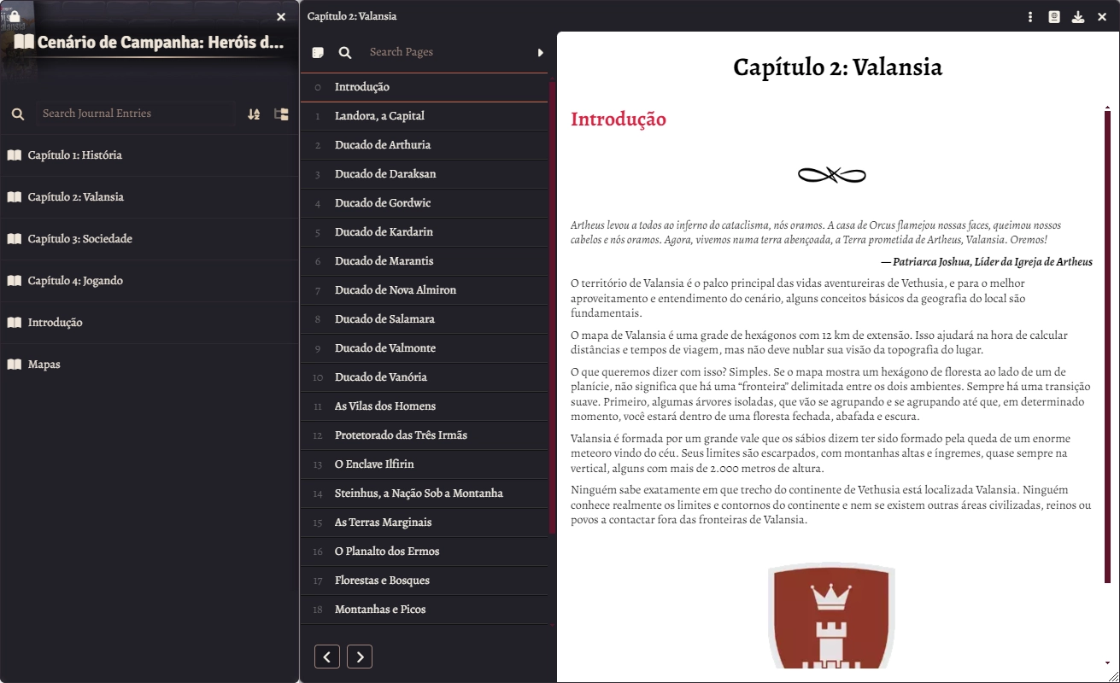Open O Enclave Ilfirin page

pyautogui.click(x=424, y=464)
